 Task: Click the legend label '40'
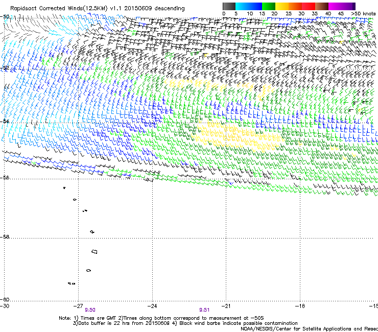tap(328, 14)
